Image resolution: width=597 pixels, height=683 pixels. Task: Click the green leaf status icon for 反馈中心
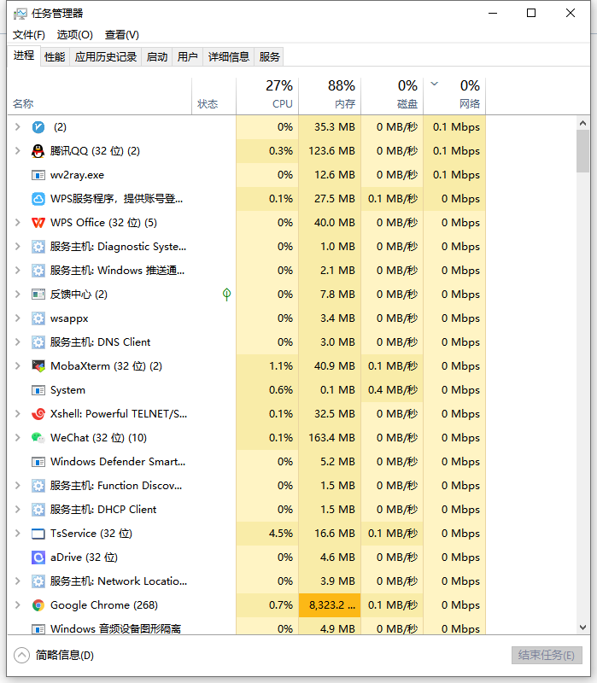(226, 295)
